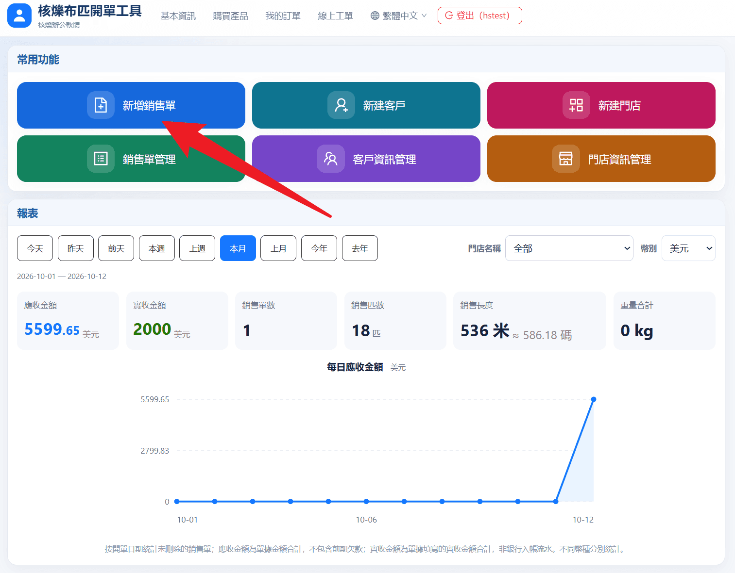Click the 每日應收金額 chart title
This screenshot has width=735, height=573.
355,367
